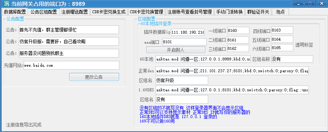
Task: Click the 六线端口 field 8165
Action: click(x=282, y=48)
